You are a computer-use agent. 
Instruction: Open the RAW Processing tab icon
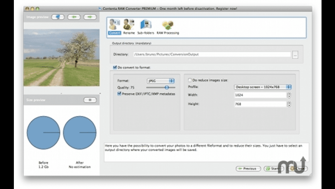168,27
